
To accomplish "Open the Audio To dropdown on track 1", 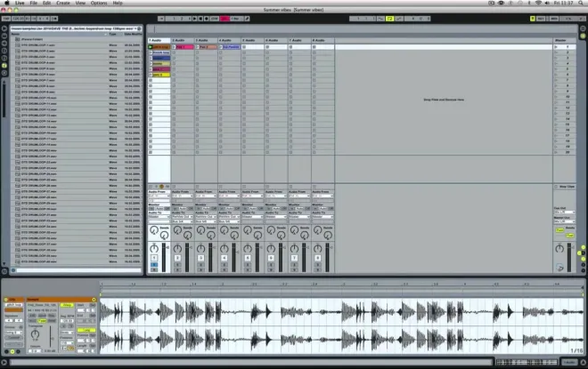I will click(159, 217).
